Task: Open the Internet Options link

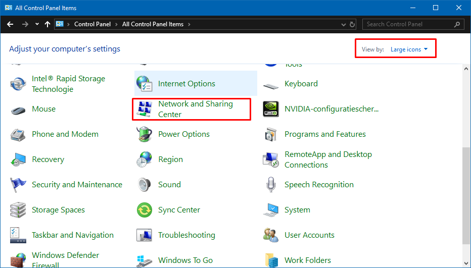Action: tap(186, 83)
